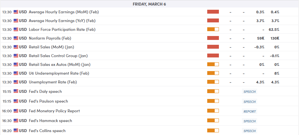The height and width of the screenshot is (135, 299).
Task: Click flag icon next to Fed Monetary Policy Report
Action: (x=16, y=111)
